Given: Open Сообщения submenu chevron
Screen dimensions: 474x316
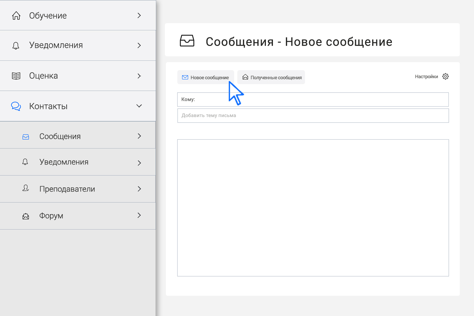Looking at the screenshot, I should pyautogui.click(x=139, y=136).
